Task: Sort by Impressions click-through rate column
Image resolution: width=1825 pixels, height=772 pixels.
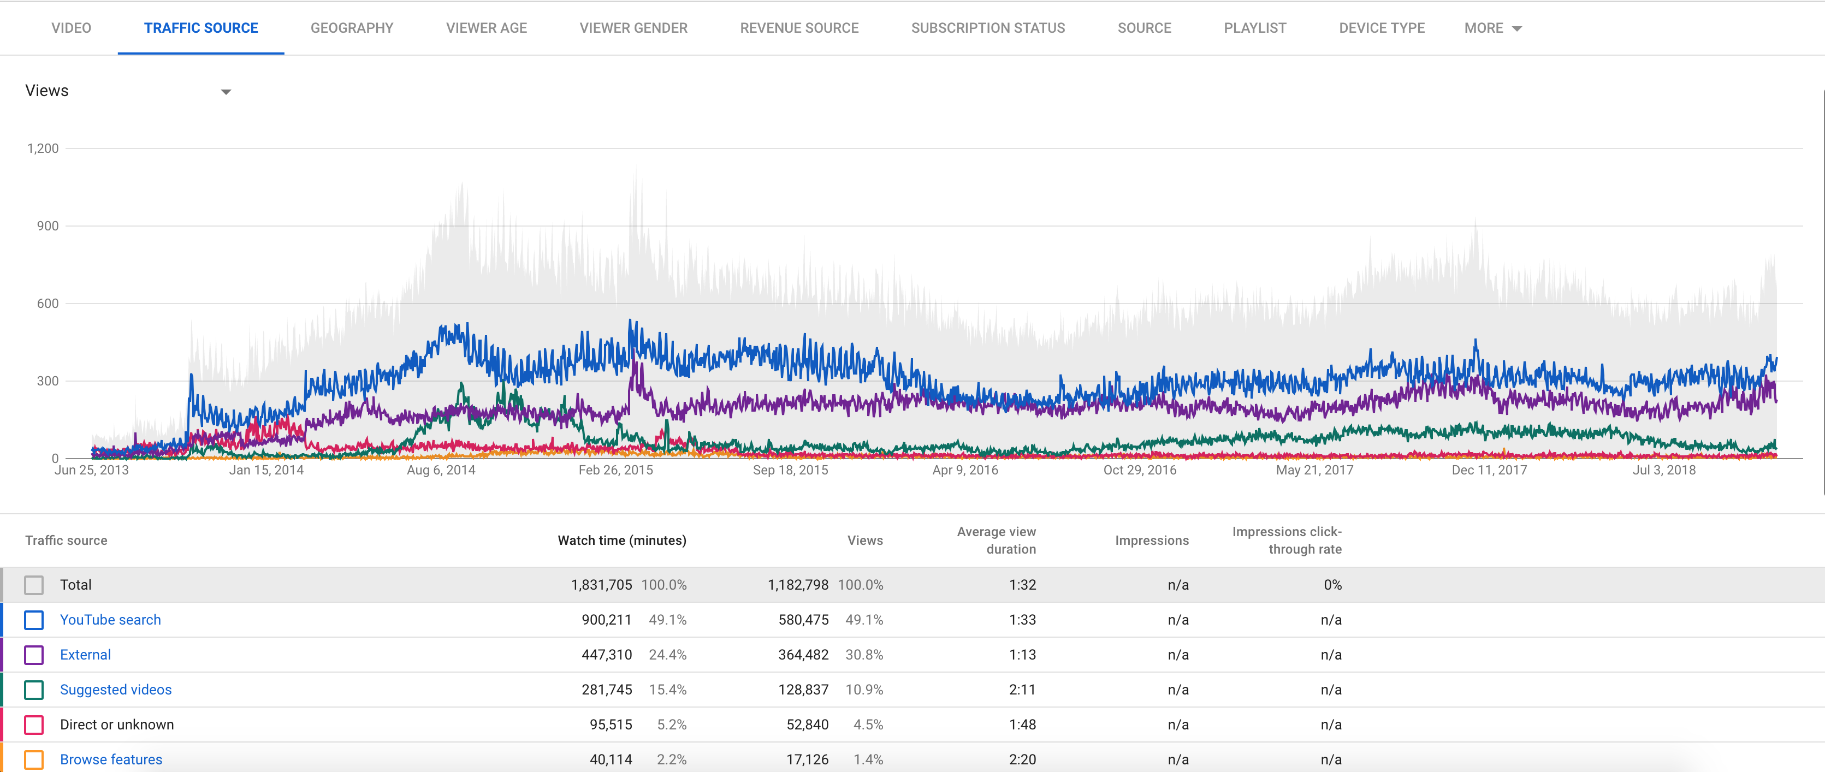Action: click(1287, 541)
